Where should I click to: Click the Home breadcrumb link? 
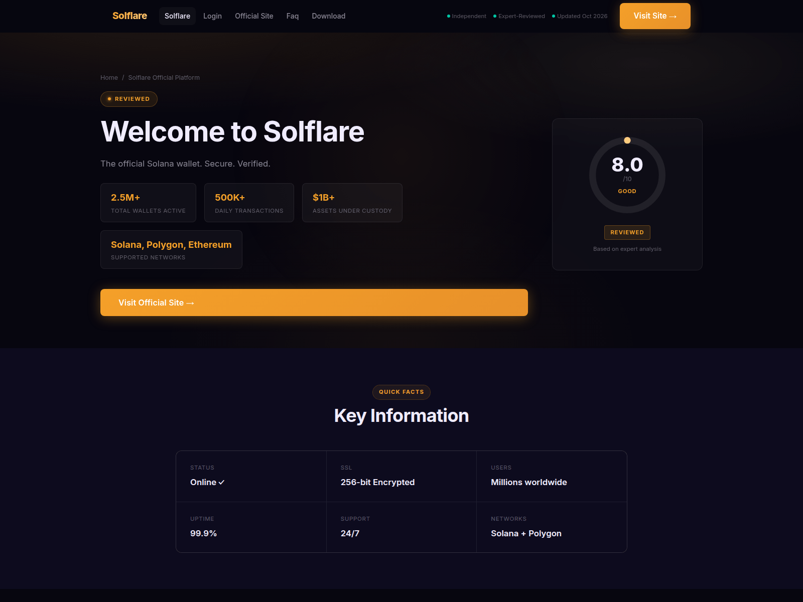pos(109,78)
